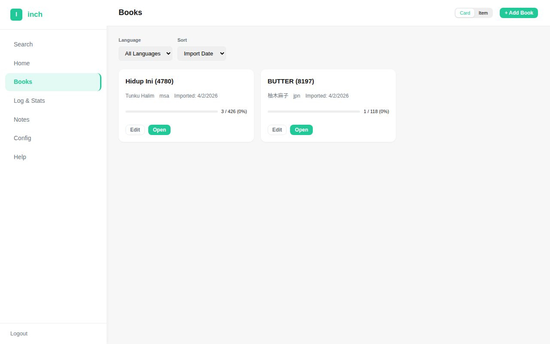Click the green inch logo icon
The height and width of the screenshot is (344, 550).
(x=16, y=15)
